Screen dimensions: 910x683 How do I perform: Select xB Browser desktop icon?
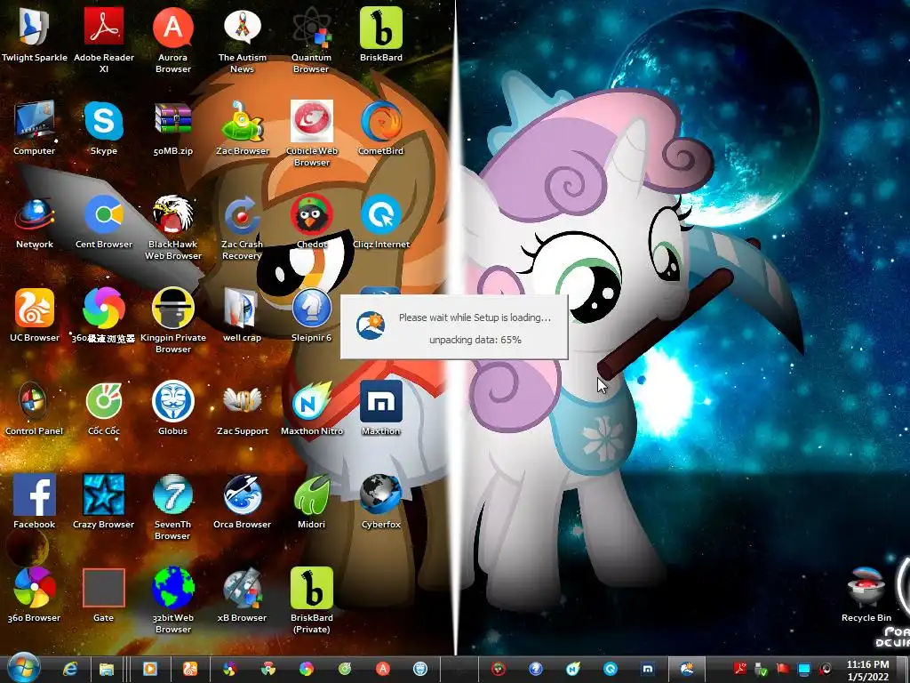pyautogui.click(x=243, y=588)
